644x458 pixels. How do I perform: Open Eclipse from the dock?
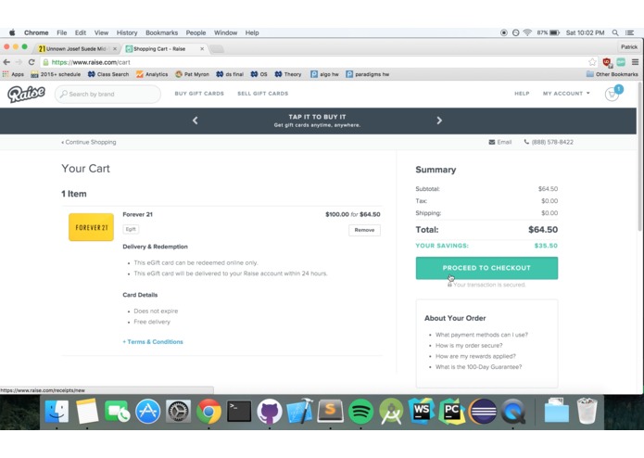(483, 411)
